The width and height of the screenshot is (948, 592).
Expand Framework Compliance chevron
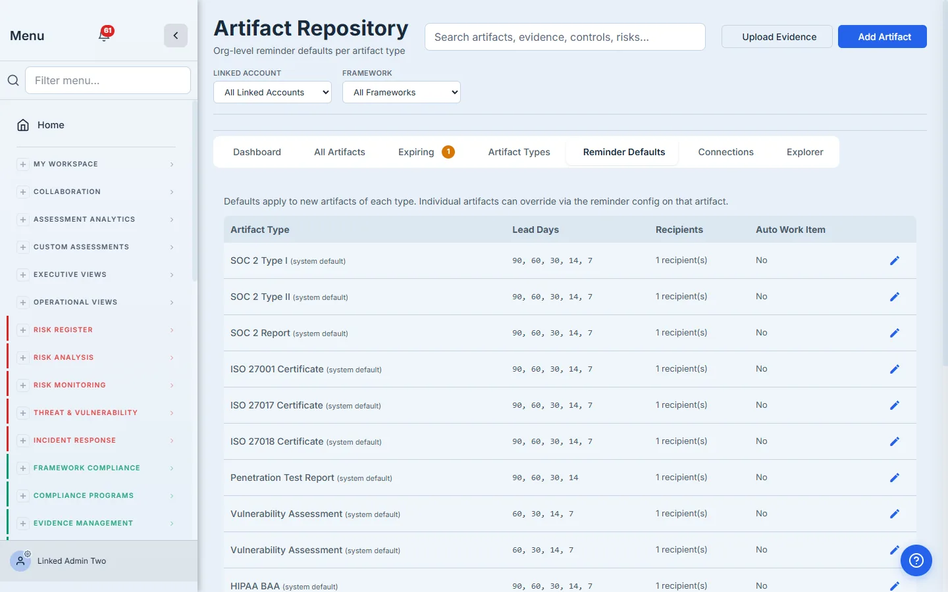click(x=172, y=468)
